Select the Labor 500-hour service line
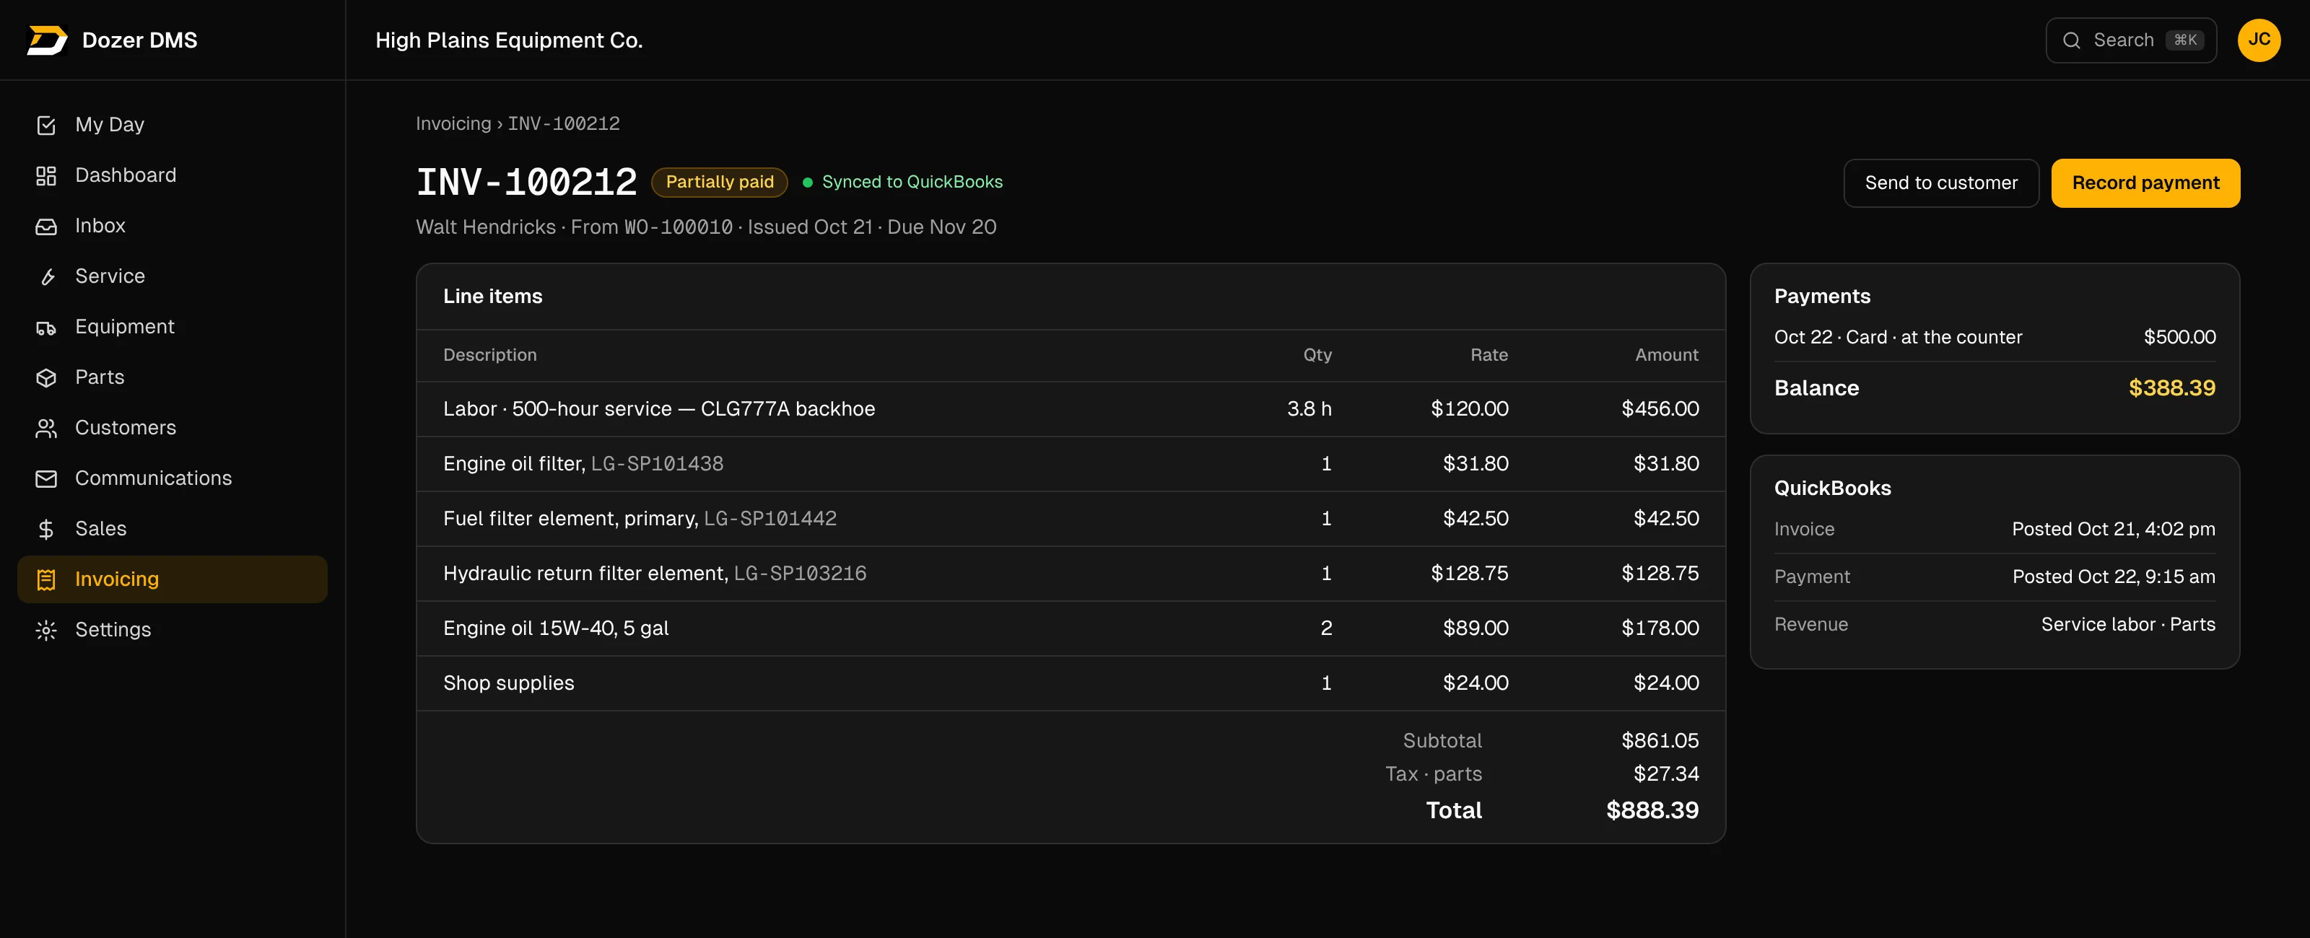Image resolution: width=2310 pixels, height=938 pixels. click(1071, 409)
